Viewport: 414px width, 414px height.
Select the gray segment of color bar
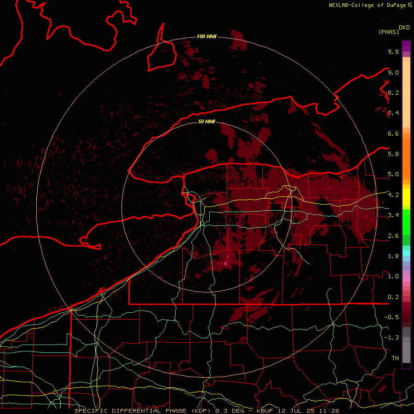[406, 345]
